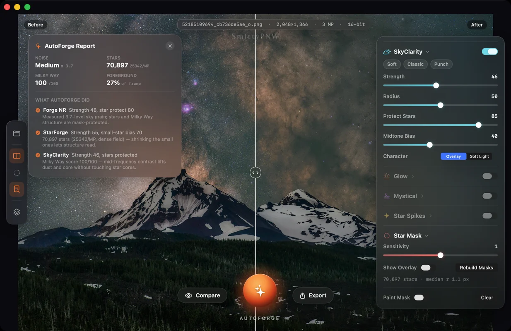Click the Before label tag

point(36,25)
